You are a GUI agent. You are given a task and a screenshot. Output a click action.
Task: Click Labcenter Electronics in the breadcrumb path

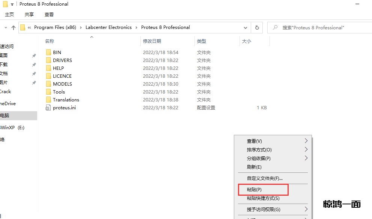[x=108, y=27]
